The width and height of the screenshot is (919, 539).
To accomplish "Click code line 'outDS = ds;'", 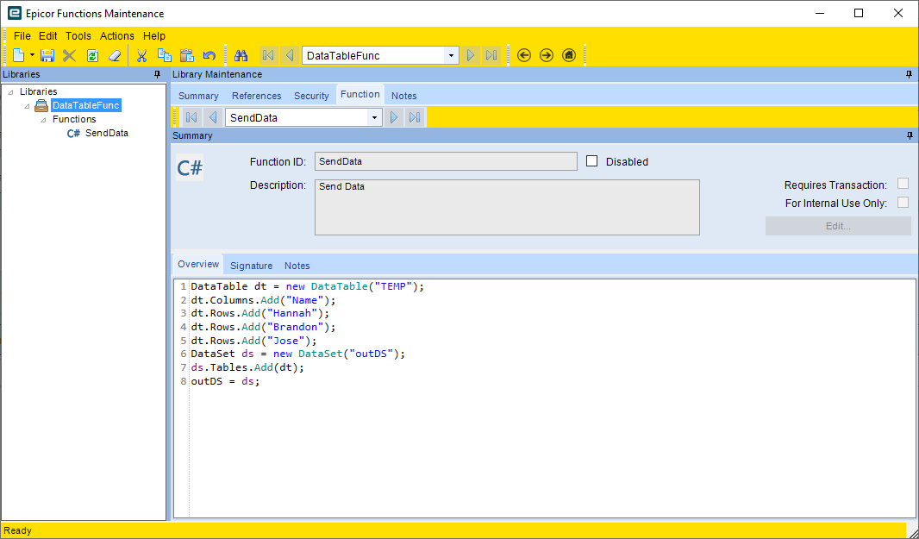I will (225, 381).
